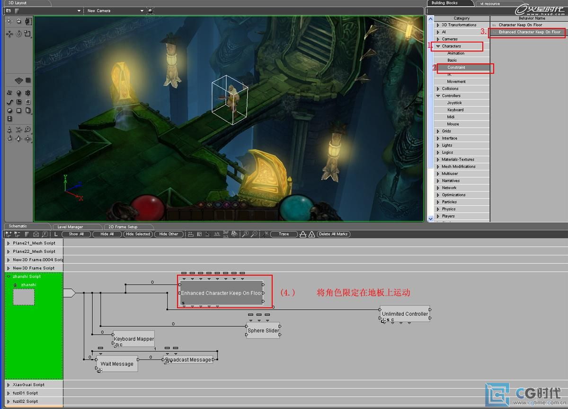Image resolution: width=568 pixels, height=409 pixels.
Task: Click the snapshot camera icon in 3D Layout
Action: tap(8, 10)
